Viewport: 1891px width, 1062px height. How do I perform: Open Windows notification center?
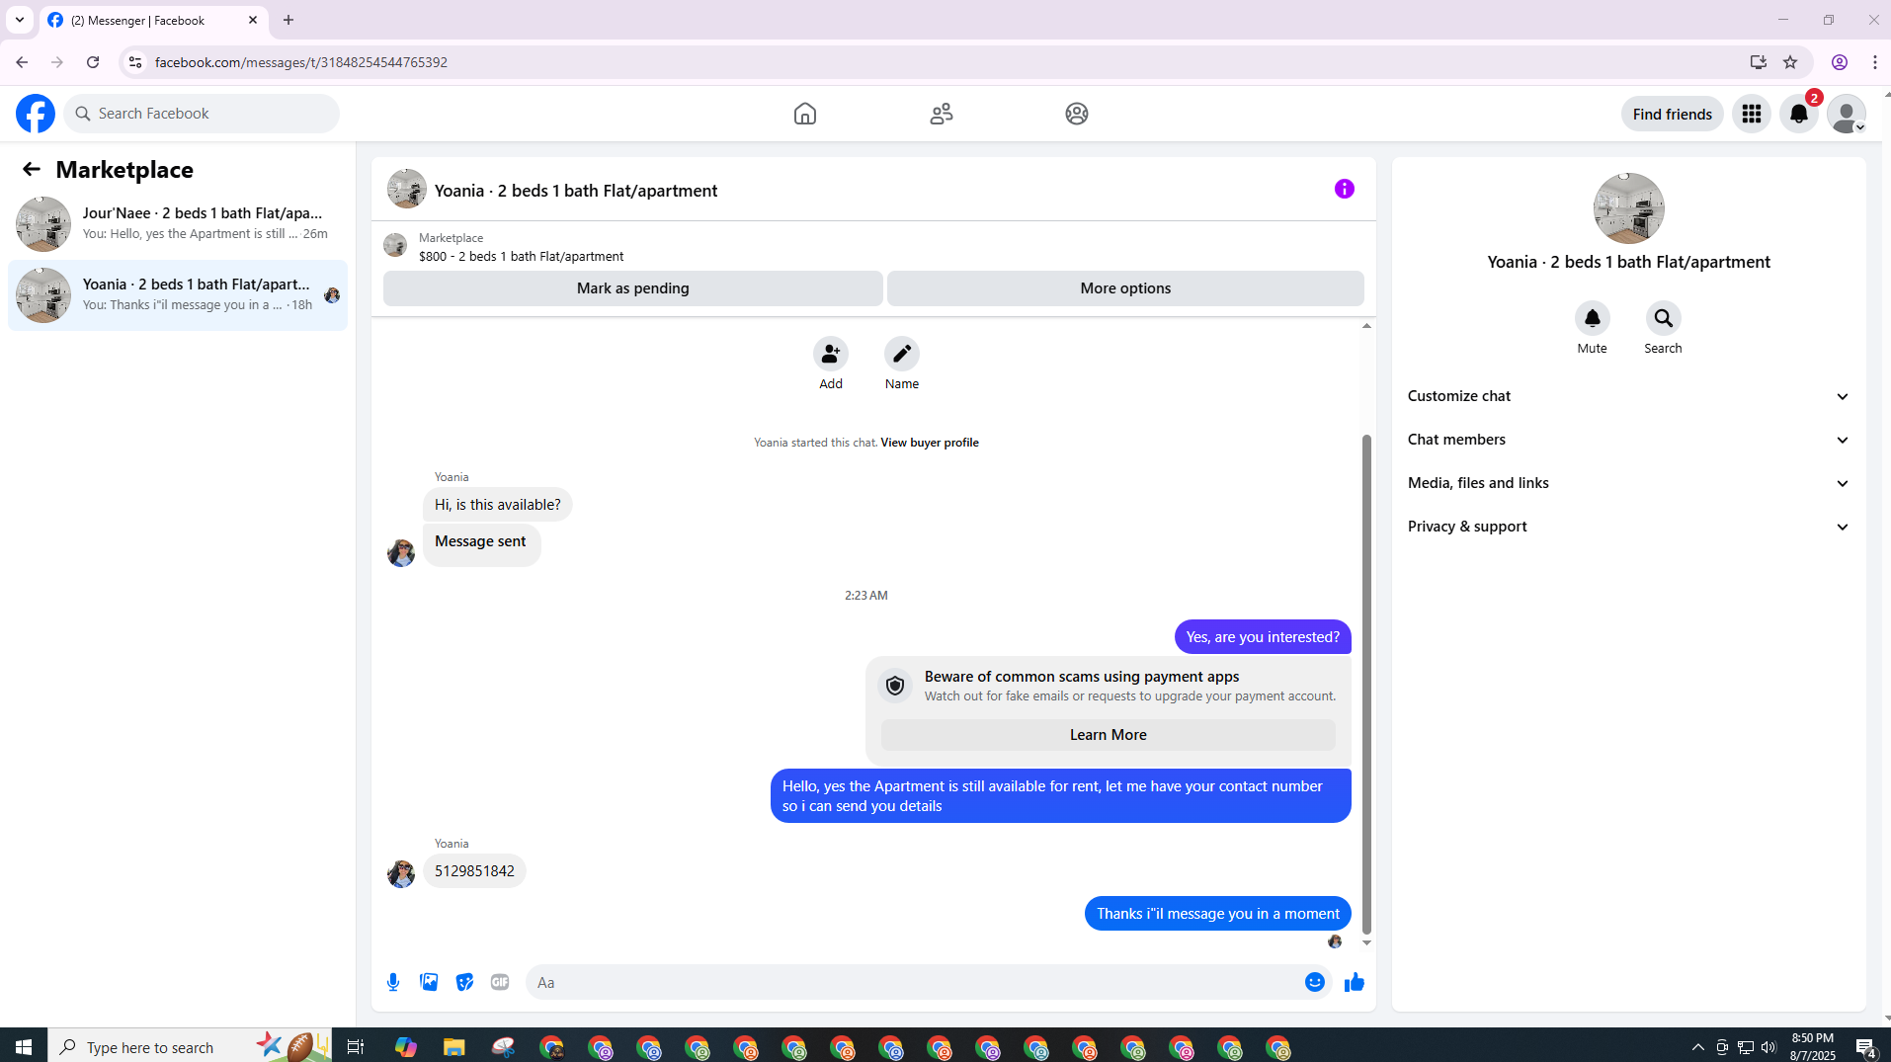pos(1866,1047)
